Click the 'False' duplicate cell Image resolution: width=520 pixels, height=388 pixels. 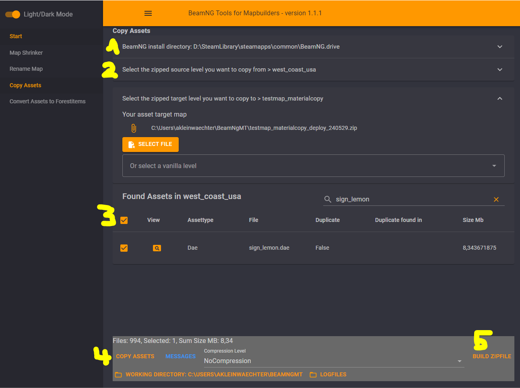tap(322, 248)
